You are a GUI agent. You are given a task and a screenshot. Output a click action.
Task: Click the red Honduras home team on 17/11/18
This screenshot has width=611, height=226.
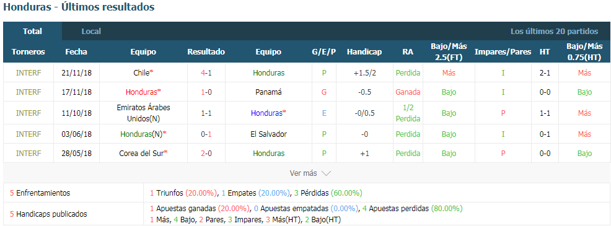[143, 92]
